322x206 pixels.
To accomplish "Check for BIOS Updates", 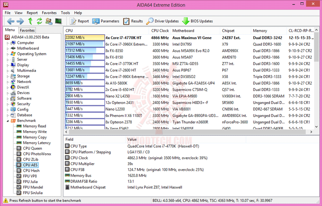I will (x=197, y=21).
